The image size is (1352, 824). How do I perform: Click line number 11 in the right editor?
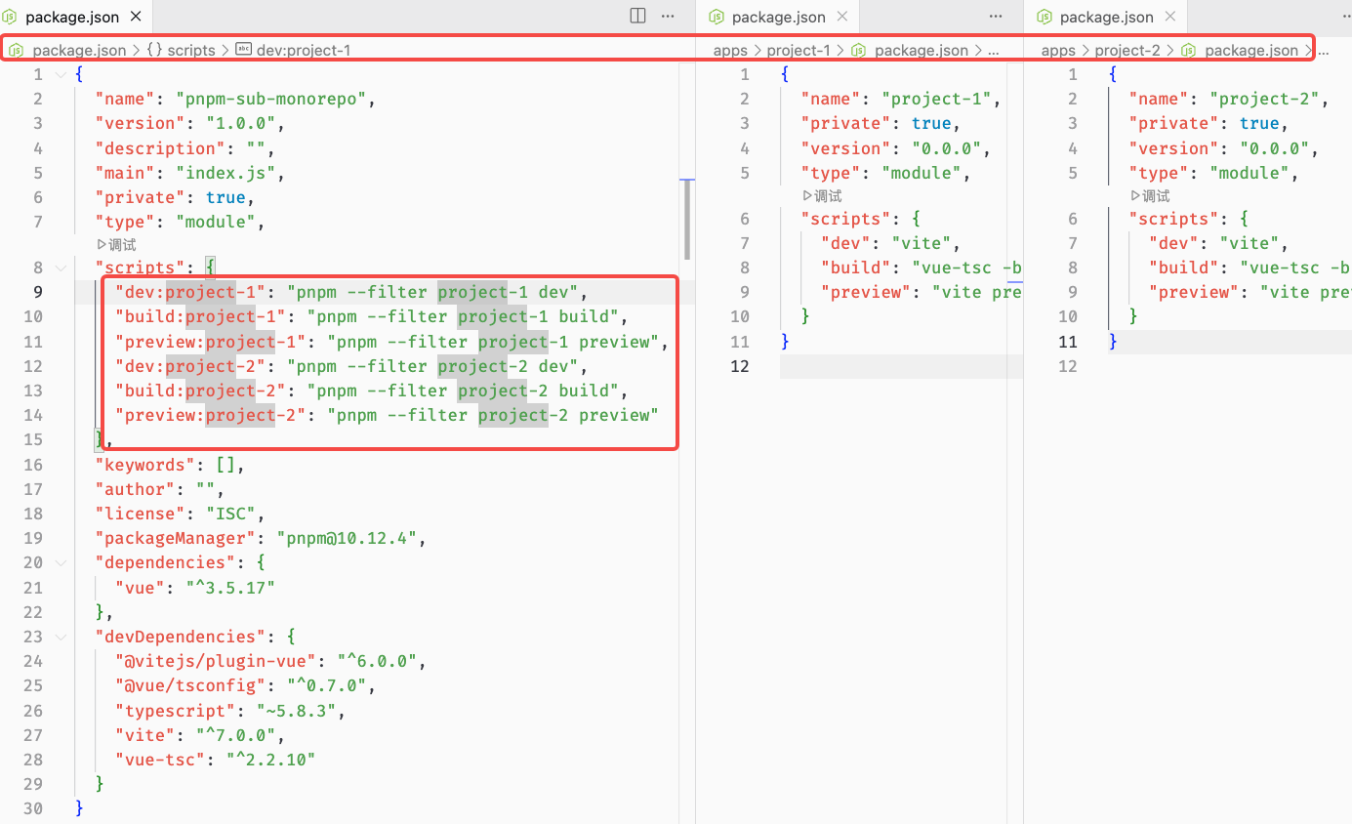[1068, 342]
